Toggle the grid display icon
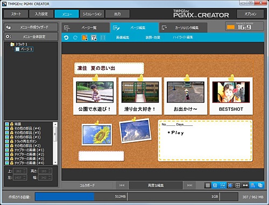Image resolution: width=269 pixels, height=205 pixels. [208, 185]
